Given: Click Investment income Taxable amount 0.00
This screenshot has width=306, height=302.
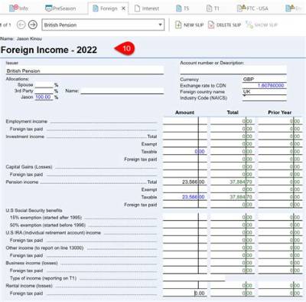Looking at the screenshot, I should pyautogui.click(x=185, y=151).
